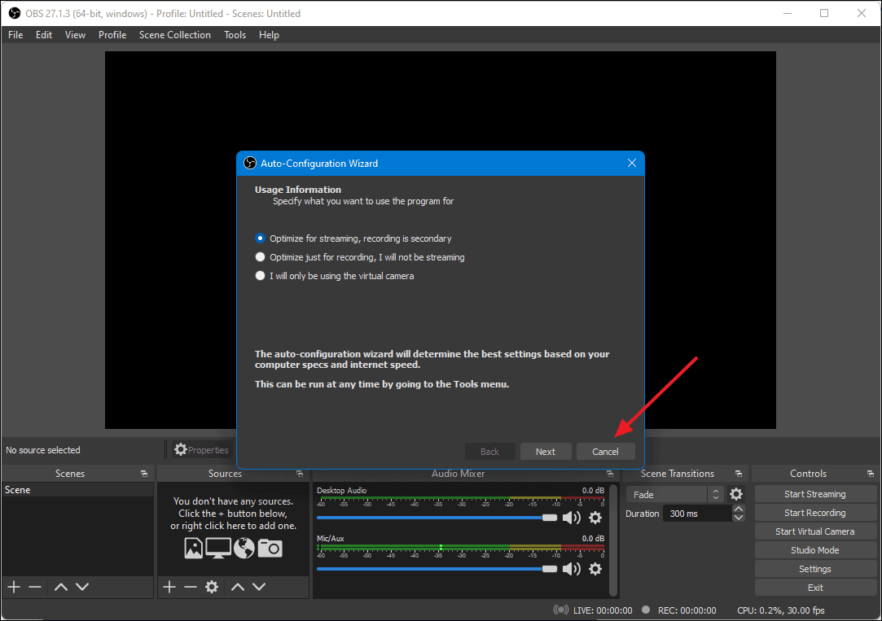Move scene up with up arrow
Image resolution: width=882 pixels, height=621 pixels.
point(61,587)
